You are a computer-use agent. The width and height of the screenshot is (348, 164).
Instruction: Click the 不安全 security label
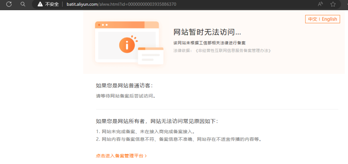tap(52, 4)
